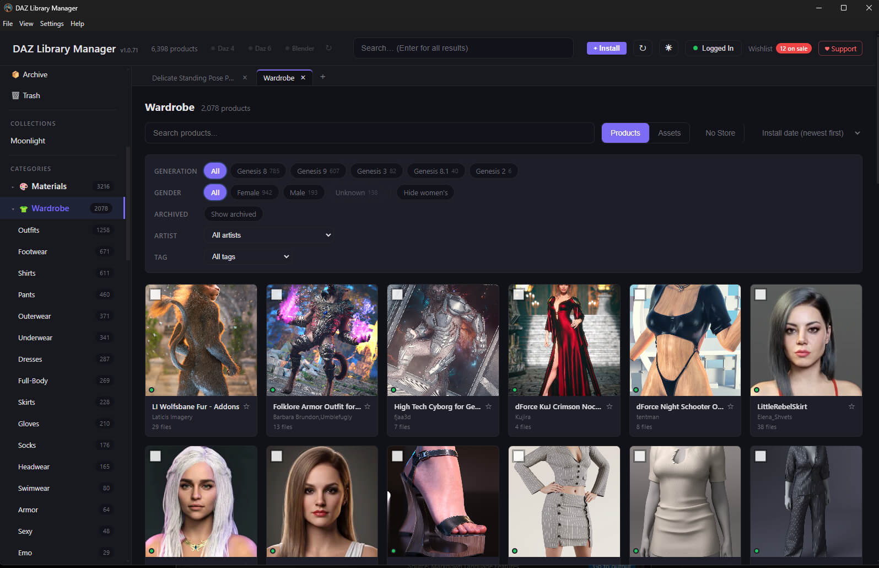The width and height of the screenshot is (879, 568).
Task: Expand the Materials category arrow
Action: (13, 187)
